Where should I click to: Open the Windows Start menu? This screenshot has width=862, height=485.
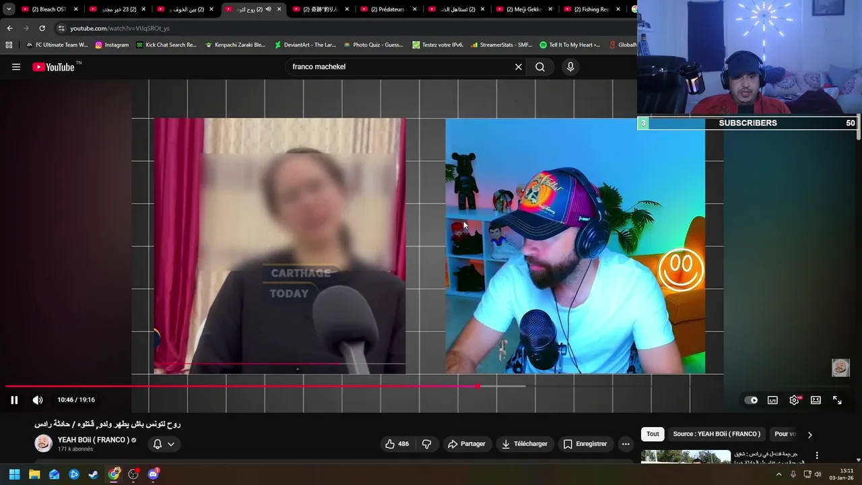pos(14,474)
